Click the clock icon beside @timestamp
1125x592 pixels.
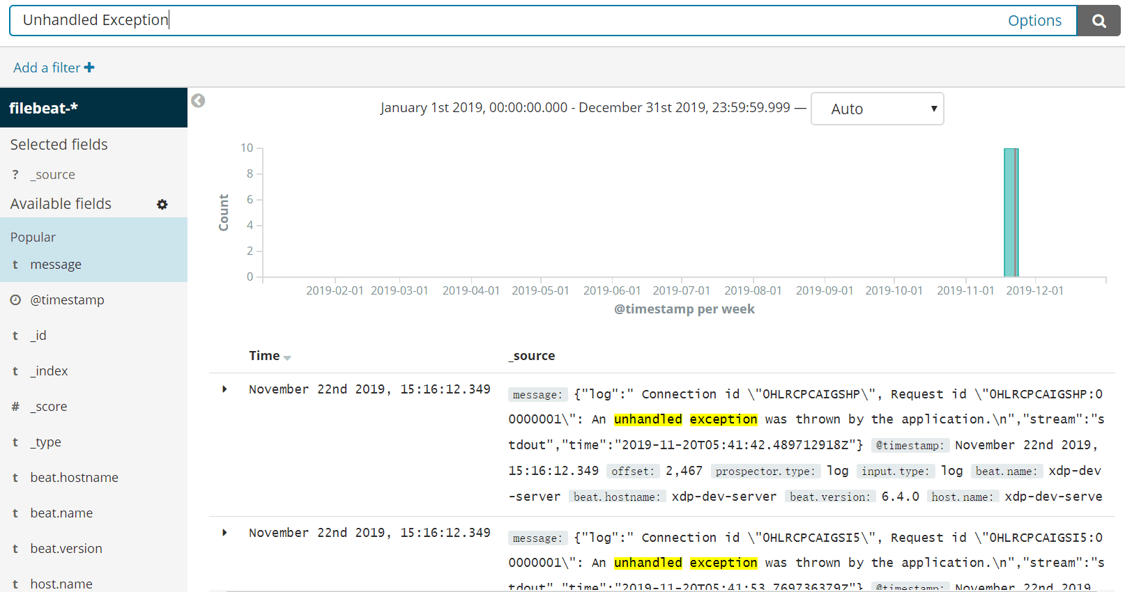15,300
